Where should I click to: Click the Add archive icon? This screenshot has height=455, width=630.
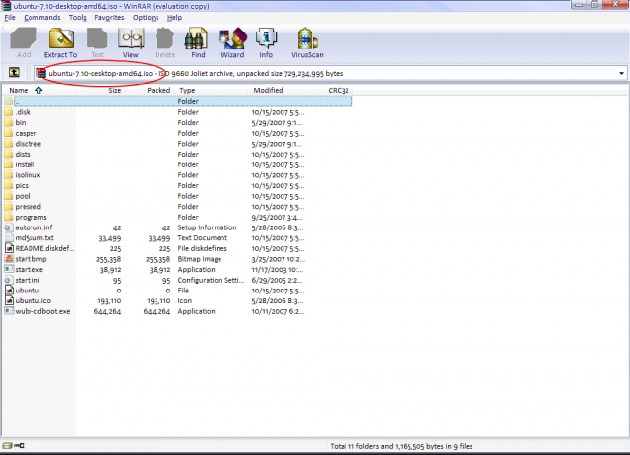pyautogui.click(x=24, y=43)
